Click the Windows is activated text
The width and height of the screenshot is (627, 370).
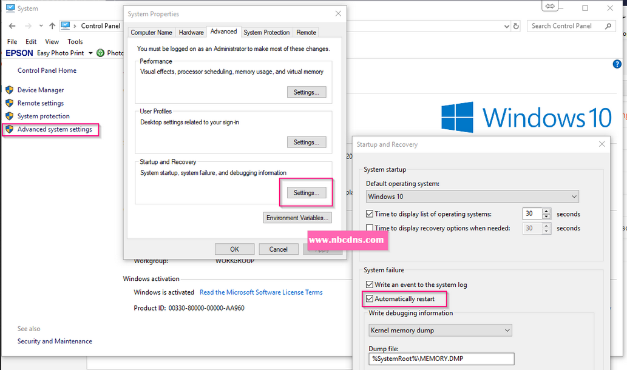163,292
